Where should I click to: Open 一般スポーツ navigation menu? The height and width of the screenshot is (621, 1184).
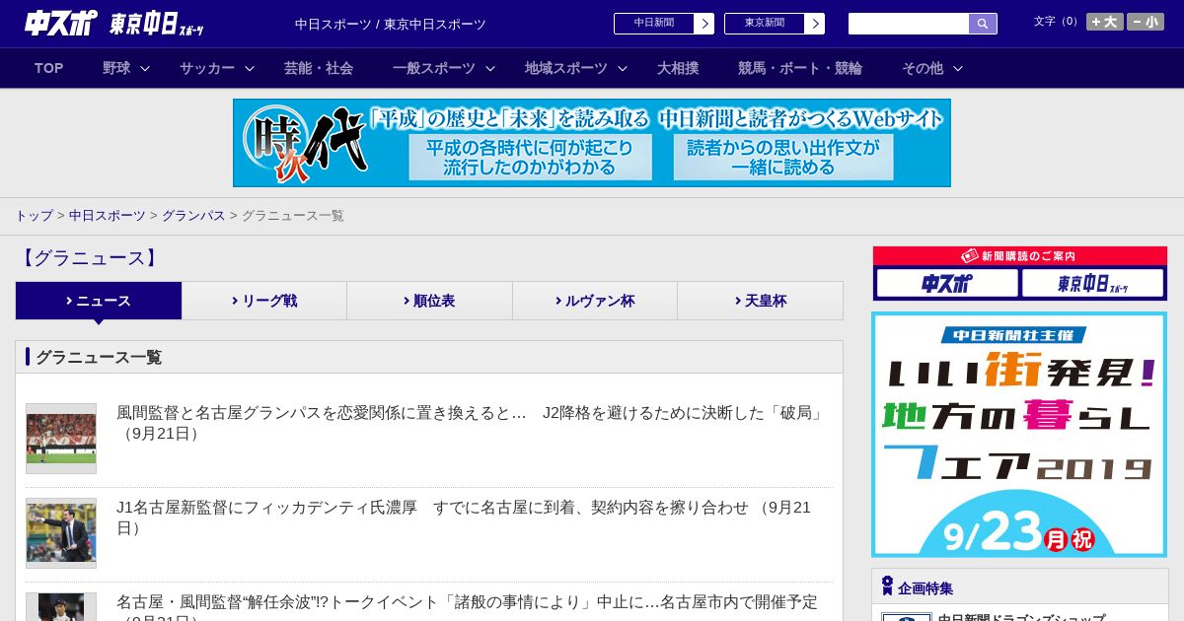click(x=434, y=68)
